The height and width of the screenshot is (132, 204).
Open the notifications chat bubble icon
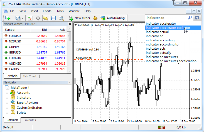[197, 18]
